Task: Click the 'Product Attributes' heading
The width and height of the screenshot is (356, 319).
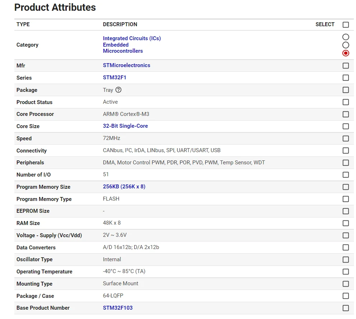Action: [55, 7]
